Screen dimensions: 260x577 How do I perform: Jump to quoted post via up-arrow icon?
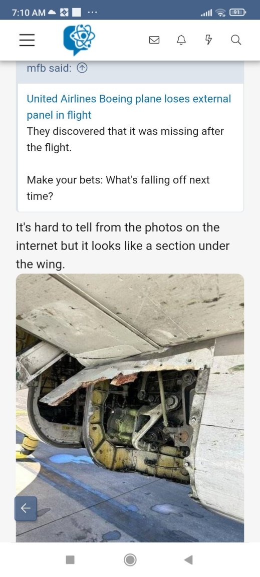coord(83,69)
